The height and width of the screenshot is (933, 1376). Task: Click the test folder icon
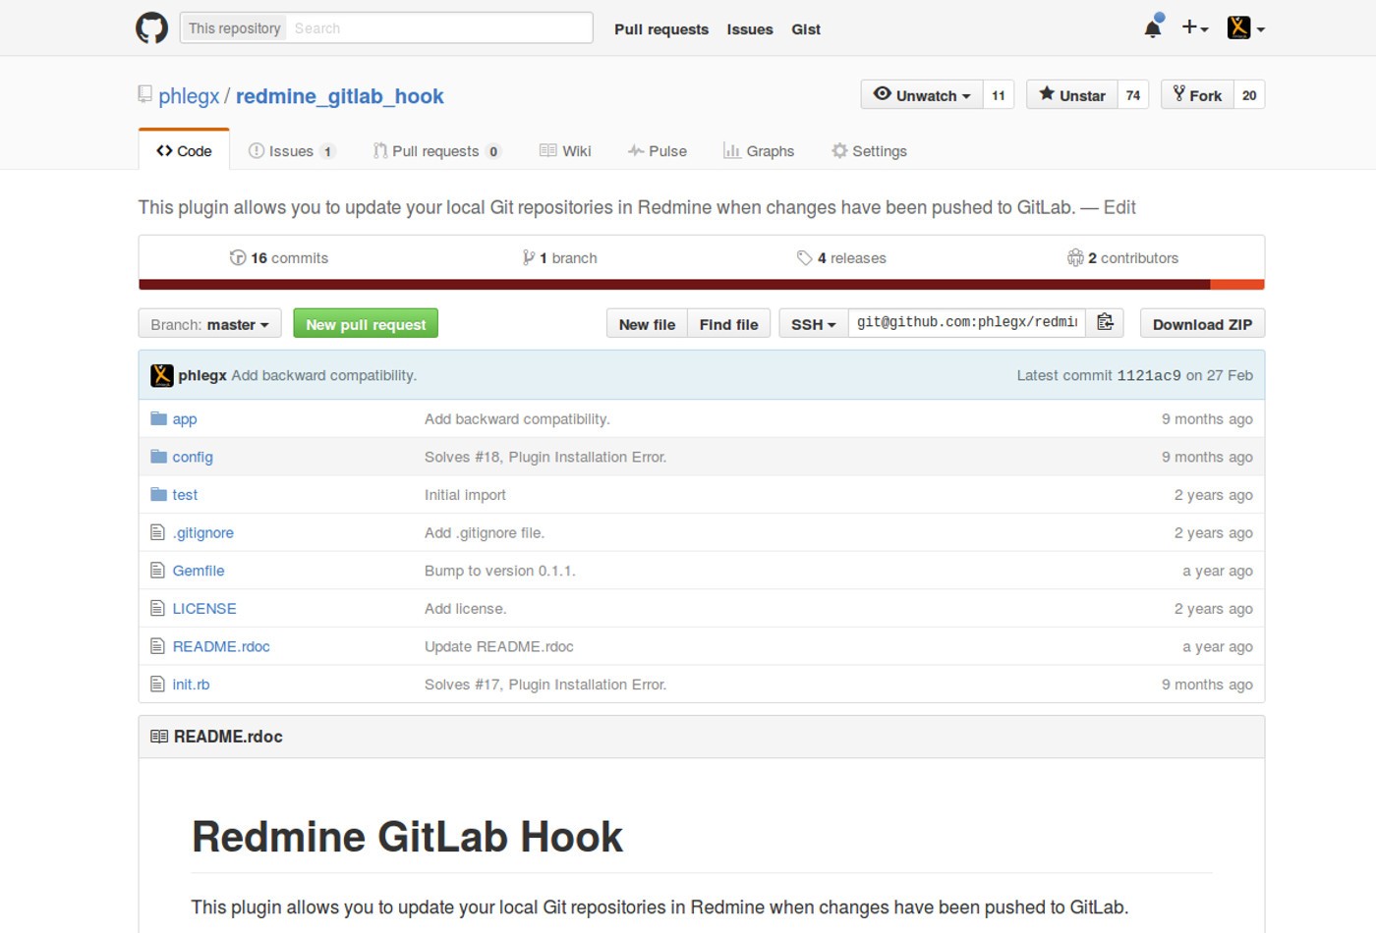[x=158, y=494]
